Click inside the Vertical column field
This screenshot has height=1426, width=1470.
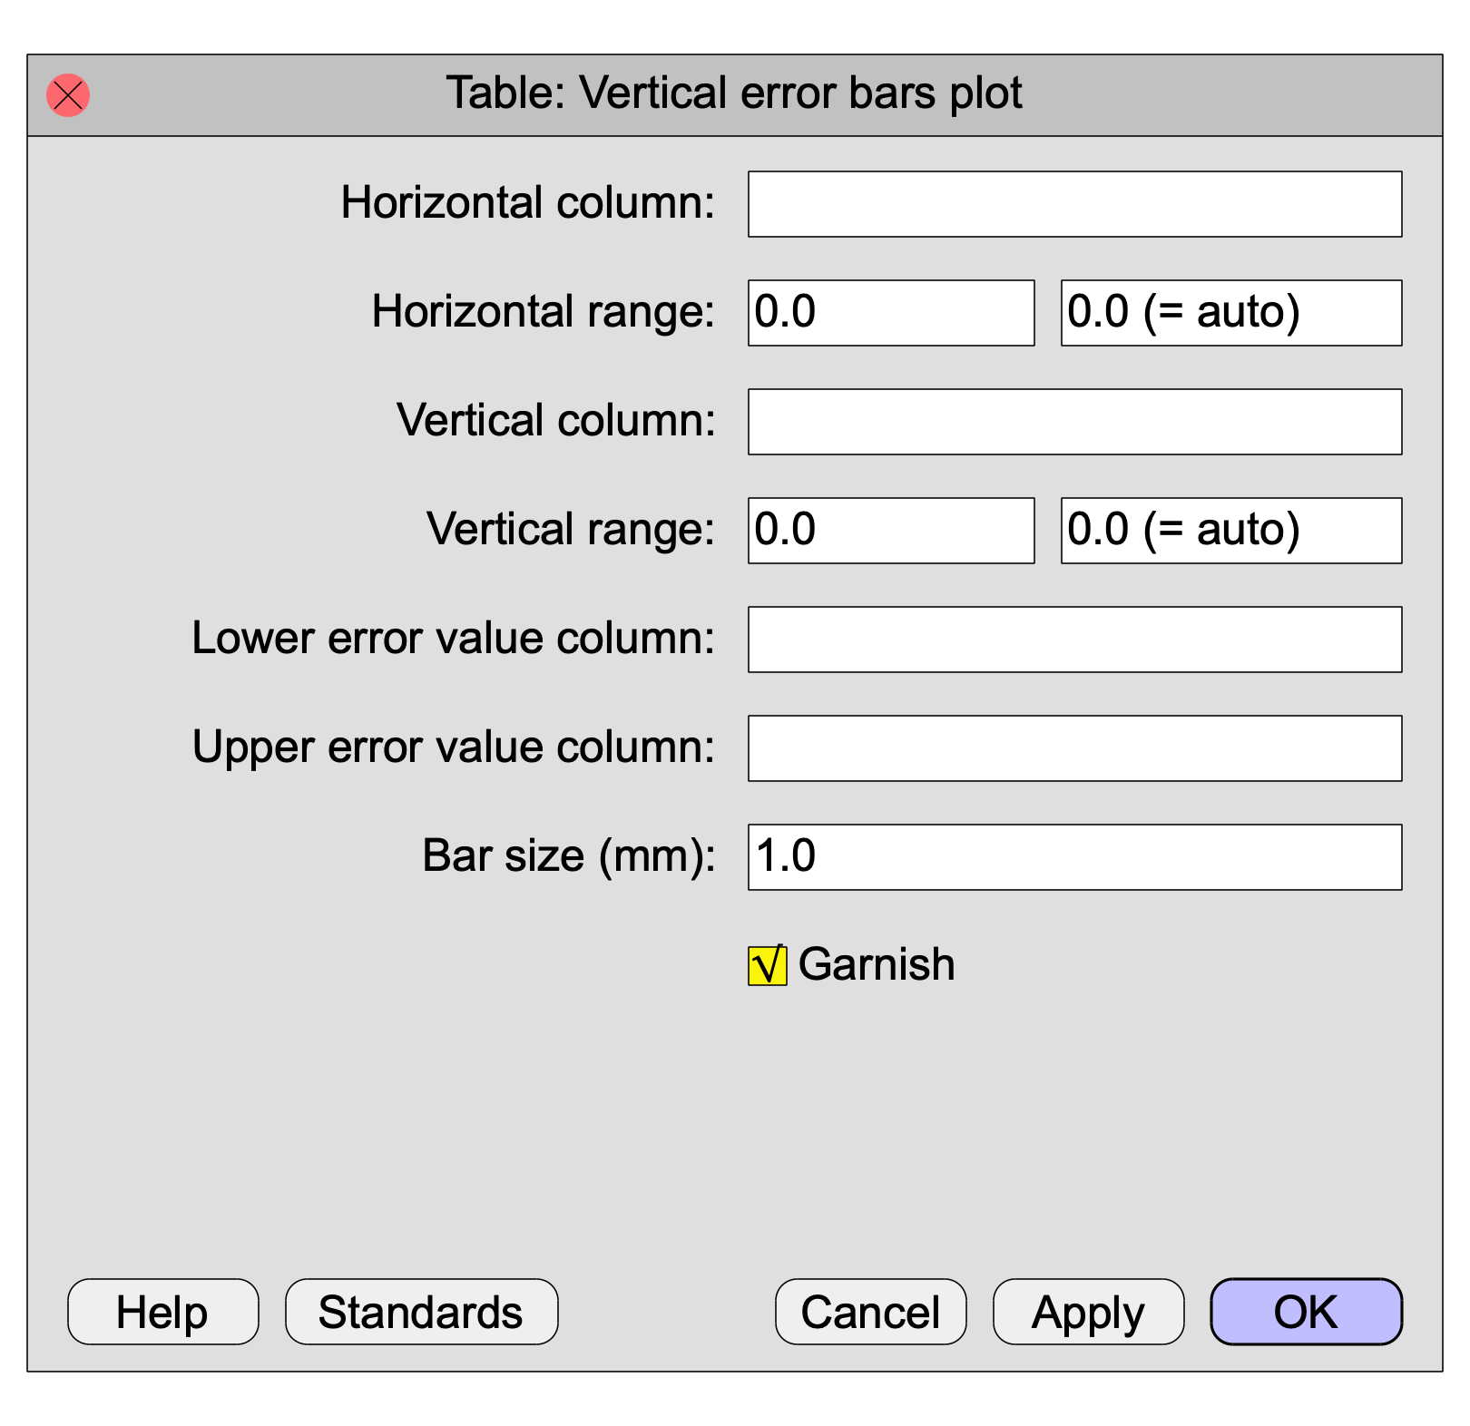[1074, 422]
